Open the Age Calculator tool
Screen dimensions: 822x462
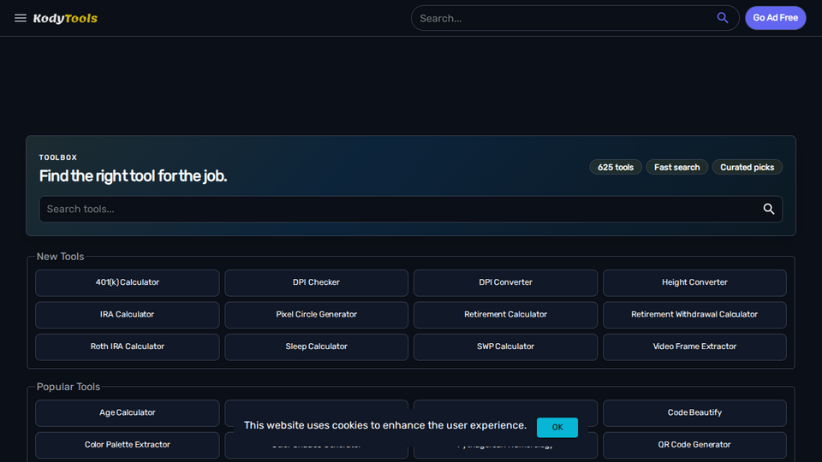pyautogui.click(x=128, y=412)
